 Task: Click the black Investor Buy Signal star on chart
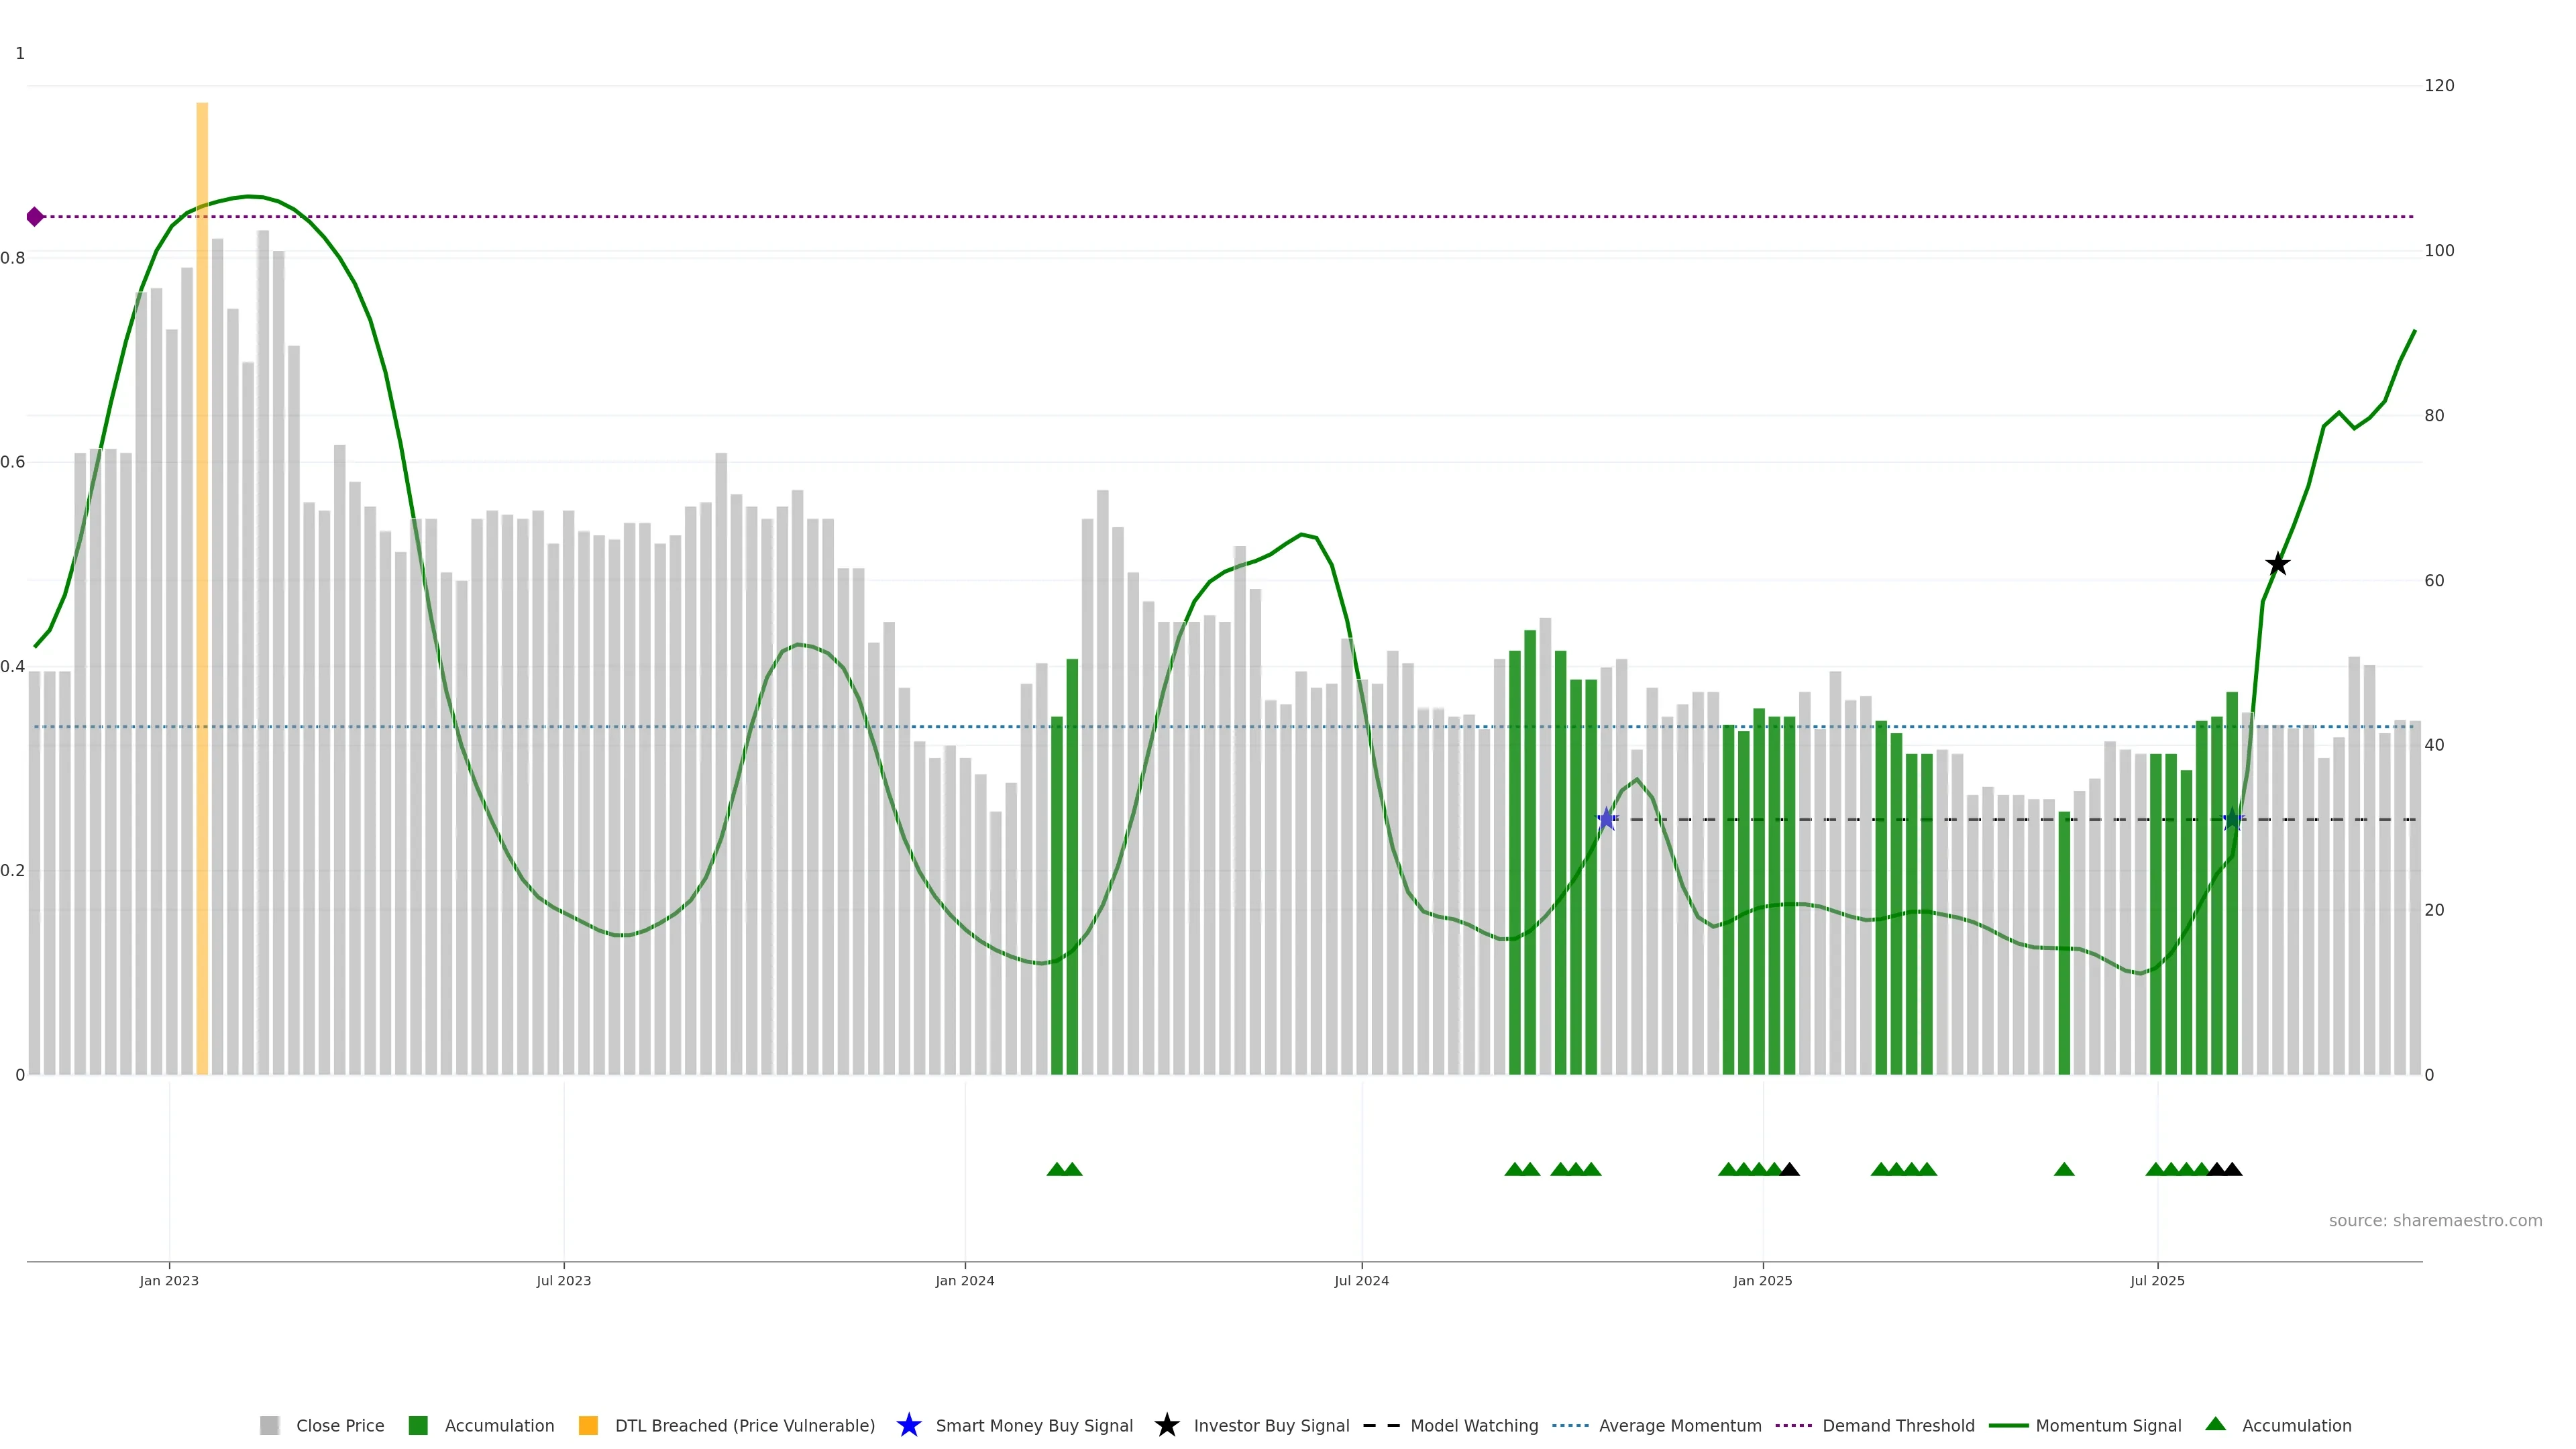2277,564
